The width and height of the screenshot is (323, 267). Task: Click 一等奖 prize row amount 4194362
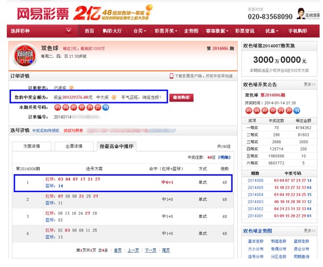(x=303, y=128)
